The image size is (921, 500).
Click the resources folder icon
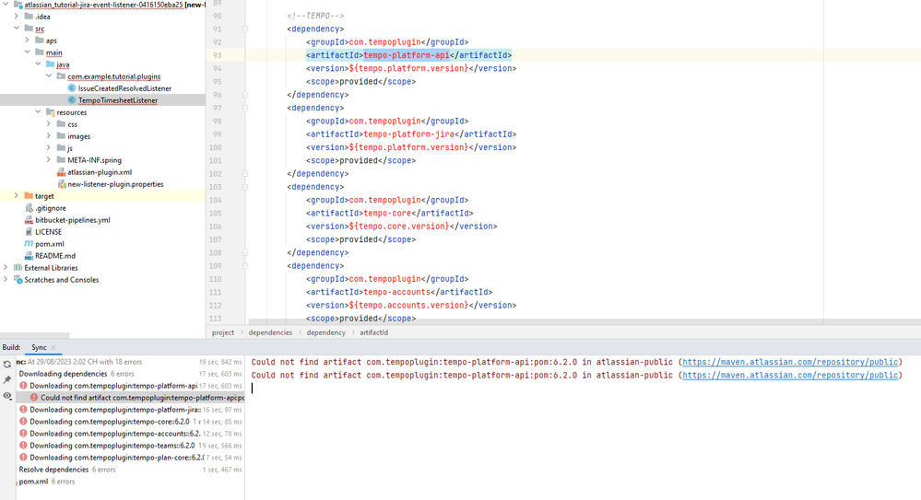pos(51,112)
